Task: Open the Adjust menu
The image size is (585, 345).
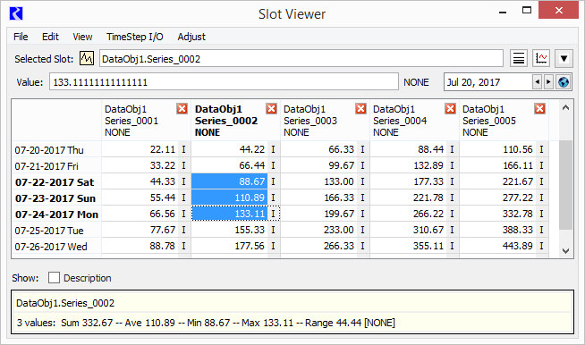Action: [x=191, y=37]
